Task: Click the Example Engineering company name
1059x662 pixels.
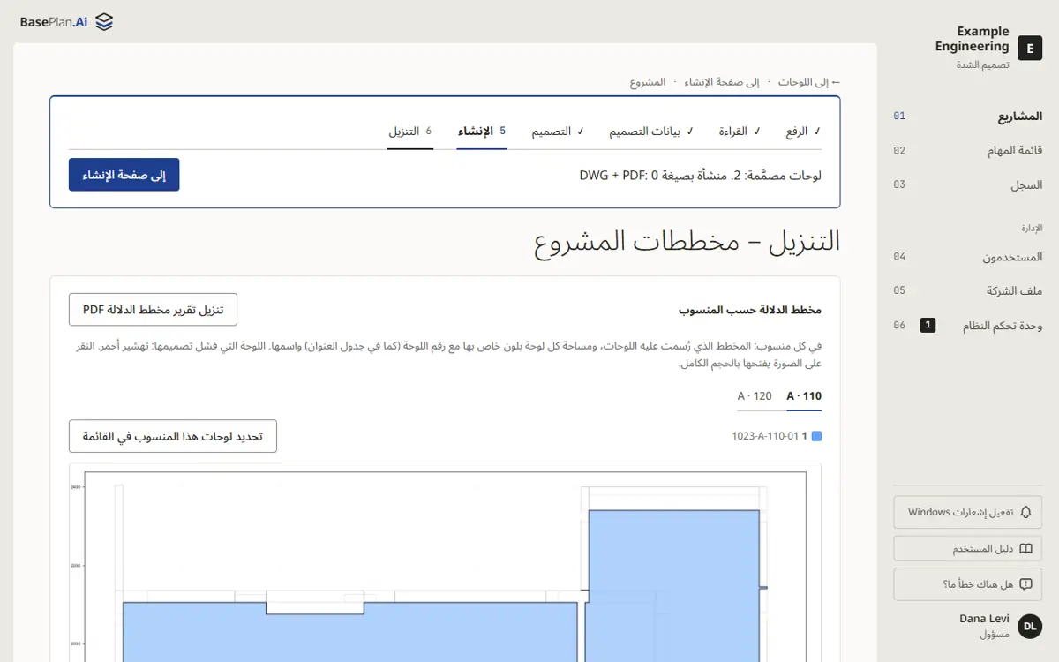Action: (972, 39)
